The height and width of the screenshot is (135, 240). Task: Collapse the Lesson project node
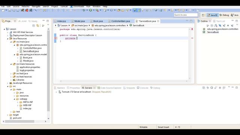4,29
